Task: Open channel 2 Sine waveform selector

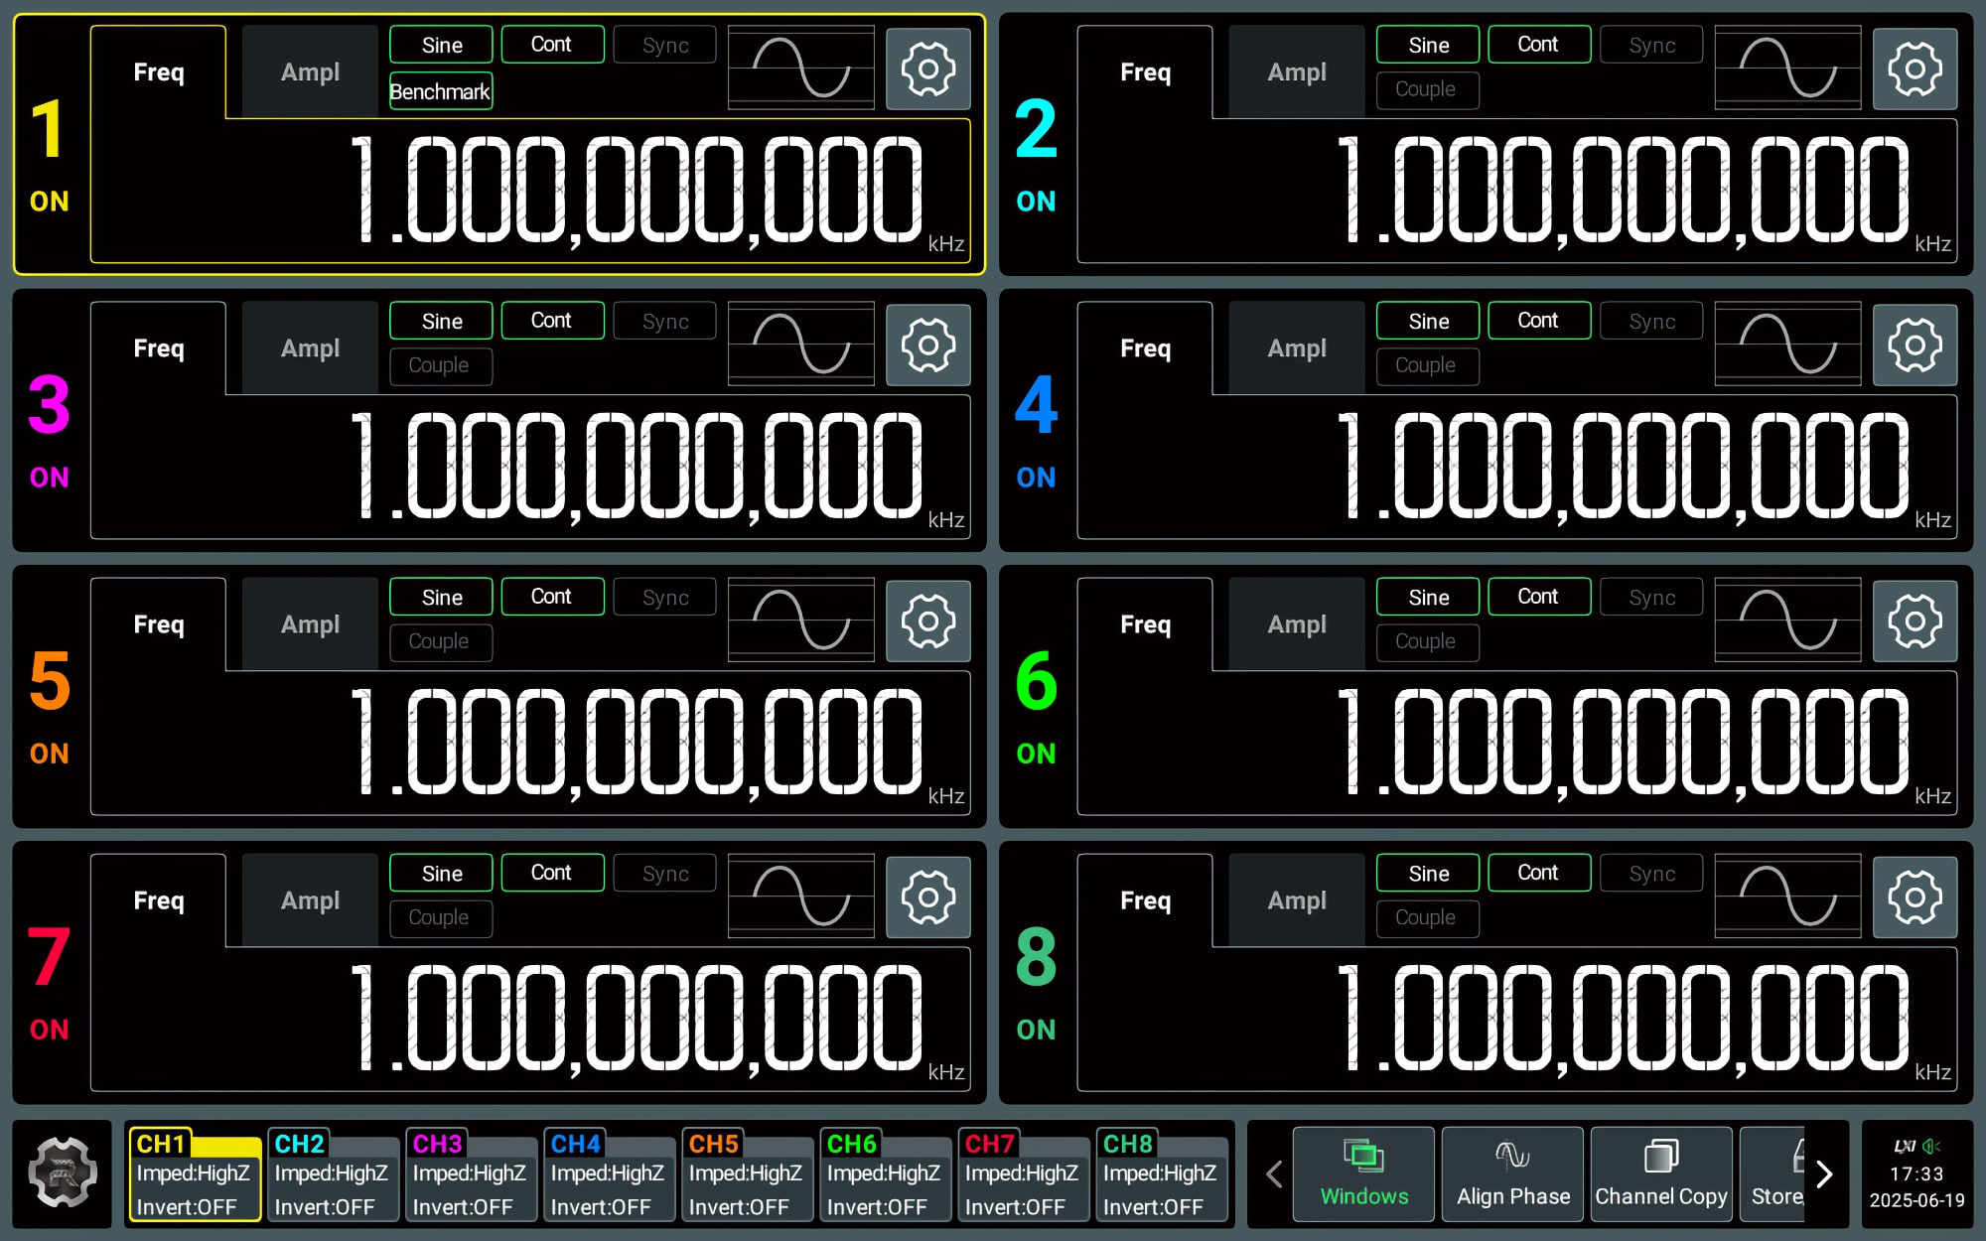Action: 1428,45
